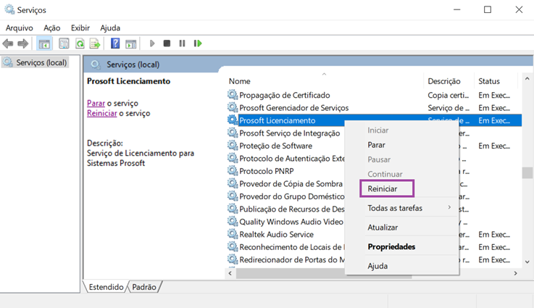Toggle the console tree show/hide icon

point(44,43)
